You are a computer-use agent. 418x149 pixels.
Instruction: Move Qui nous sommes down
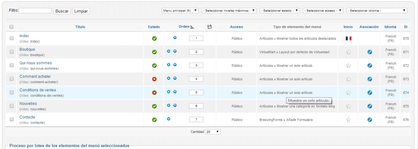pyautogui.click(x=175, y=65)
